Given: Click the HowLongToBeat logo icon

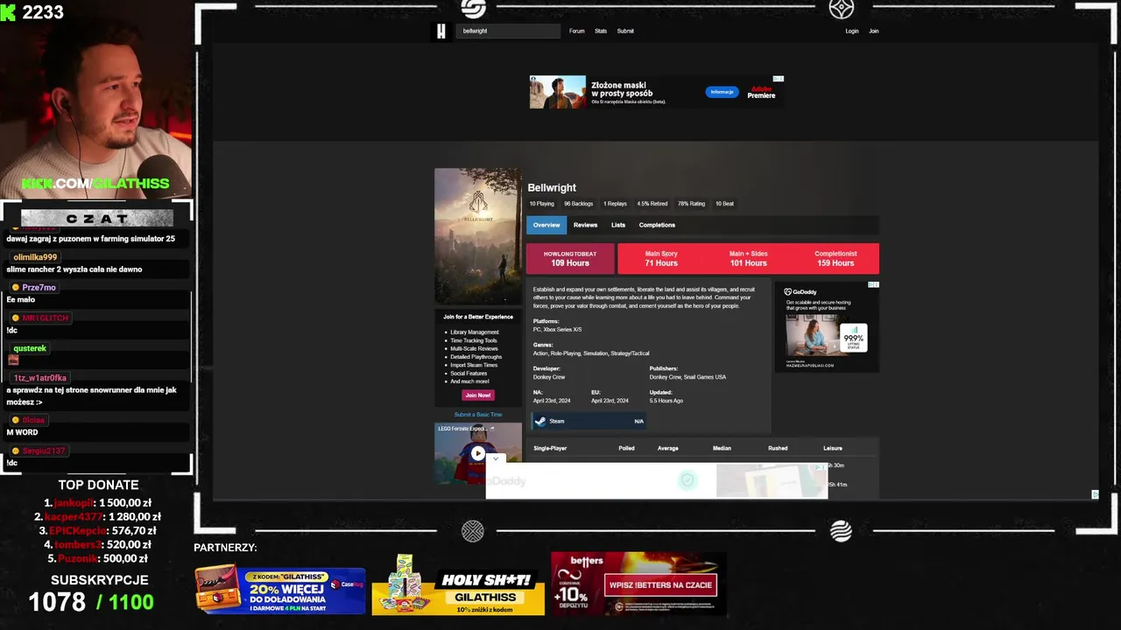Looking at the screenshot, I should pos(441,31).
